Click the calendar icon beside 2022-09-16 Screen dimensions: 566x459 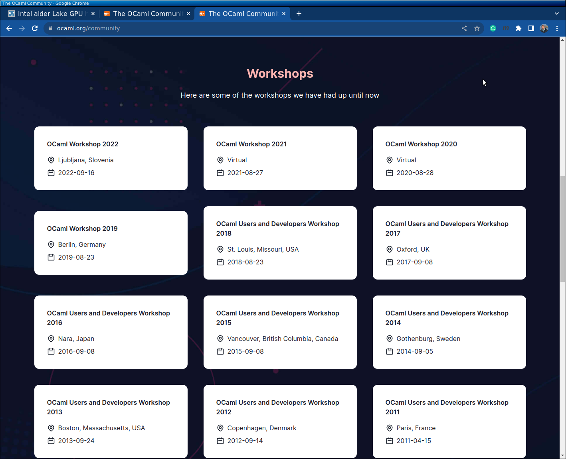pos(51,173)
